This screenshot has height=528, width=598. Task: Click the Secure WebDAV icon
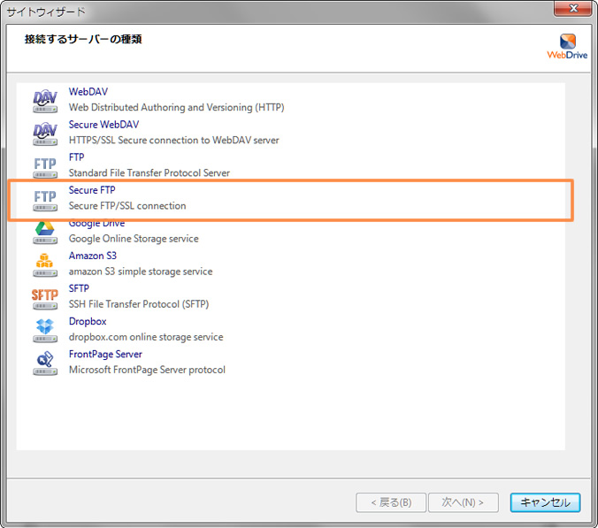click(x=45, y=132)
